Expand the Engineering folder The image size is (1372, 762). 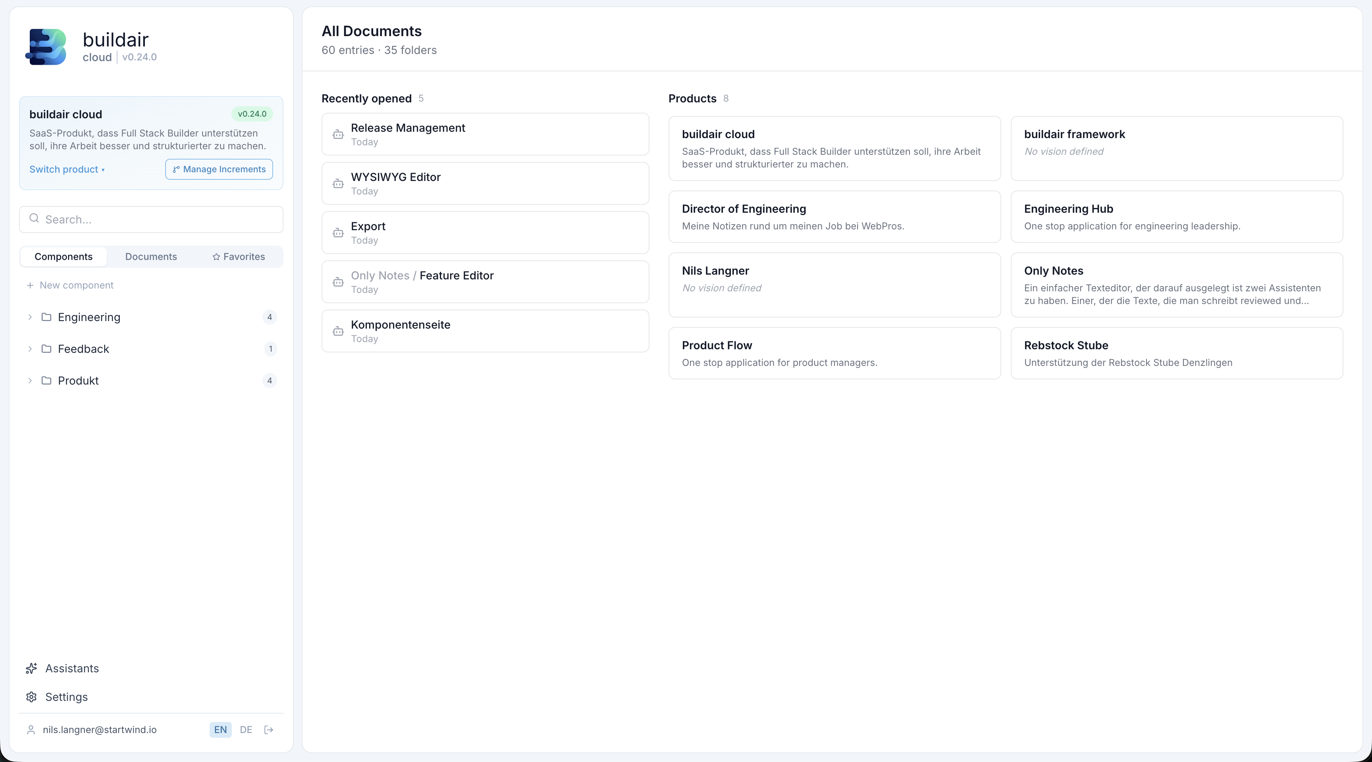[30, 317]
